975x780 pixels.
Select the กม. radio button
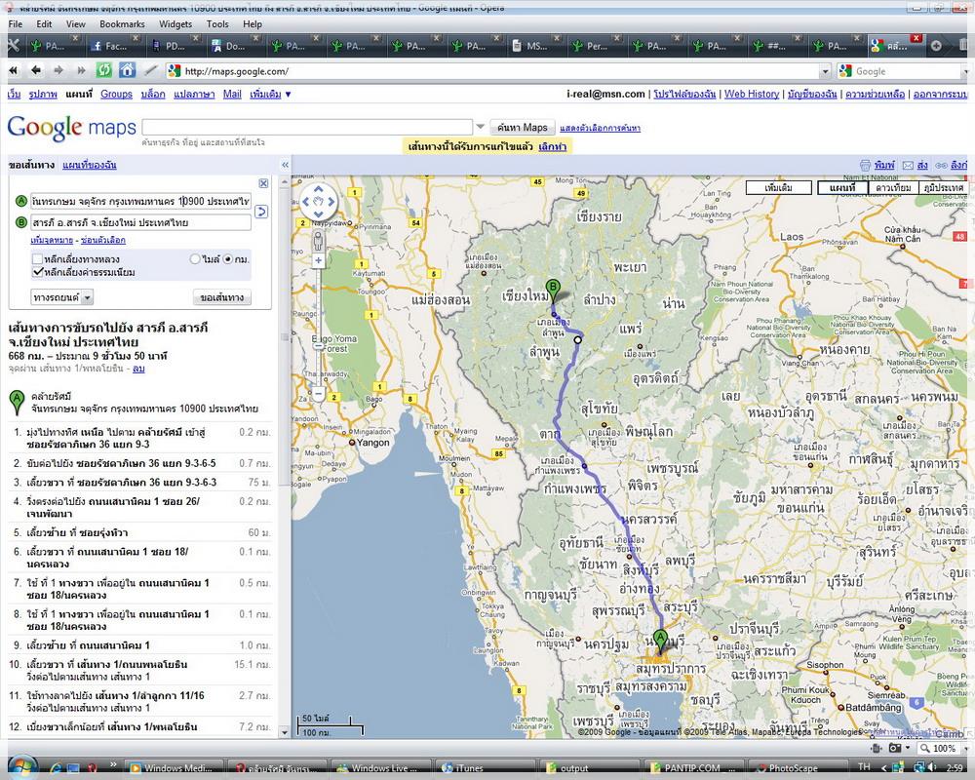tap(227, 258)
